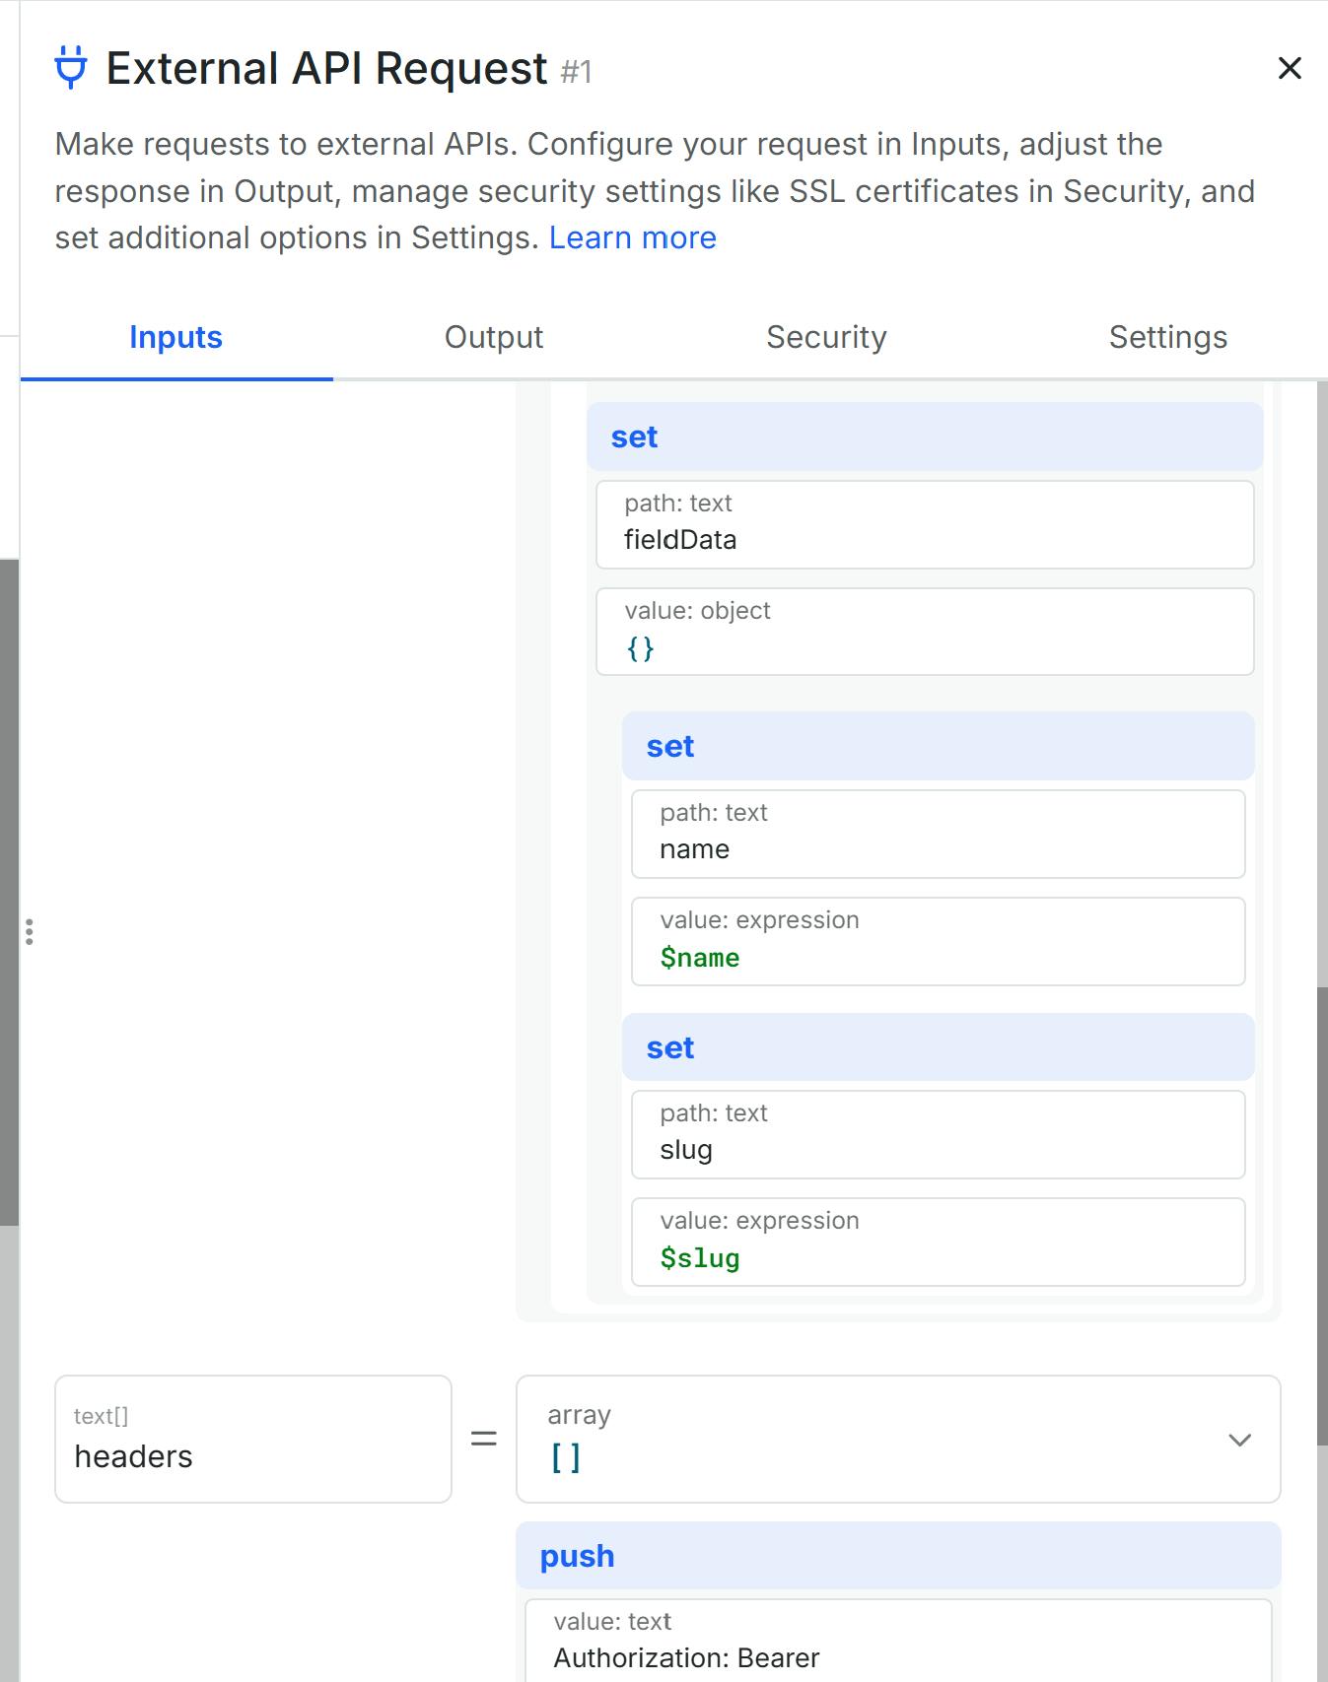1328x1682 pixels.
Task: Open the Output tab
Action: click(x=493, y=337)
